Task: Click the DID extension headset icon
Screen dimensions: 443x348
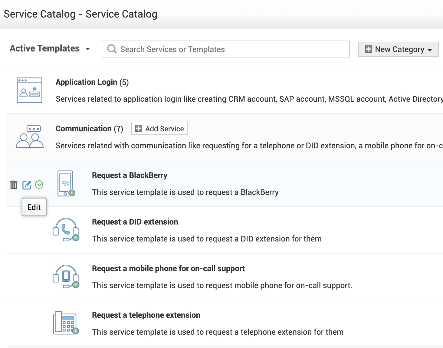Action: pyautogui.click(x=66, y=230)
